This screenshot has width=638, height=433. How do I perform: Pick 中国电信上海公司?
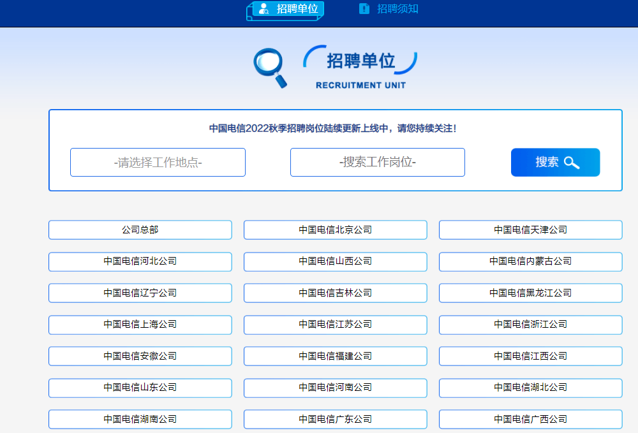pyautogui.click(x=140, y=325)
